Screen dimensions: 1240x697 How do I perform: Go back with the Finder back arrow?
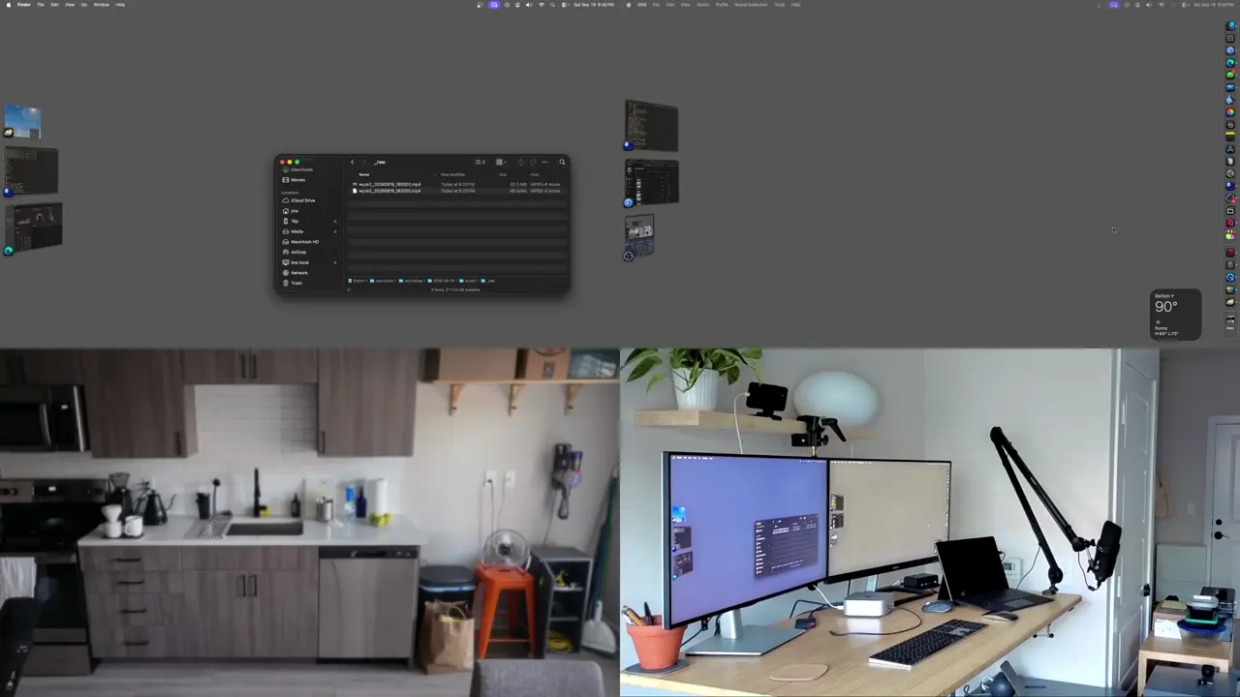(x=353, y=162)
